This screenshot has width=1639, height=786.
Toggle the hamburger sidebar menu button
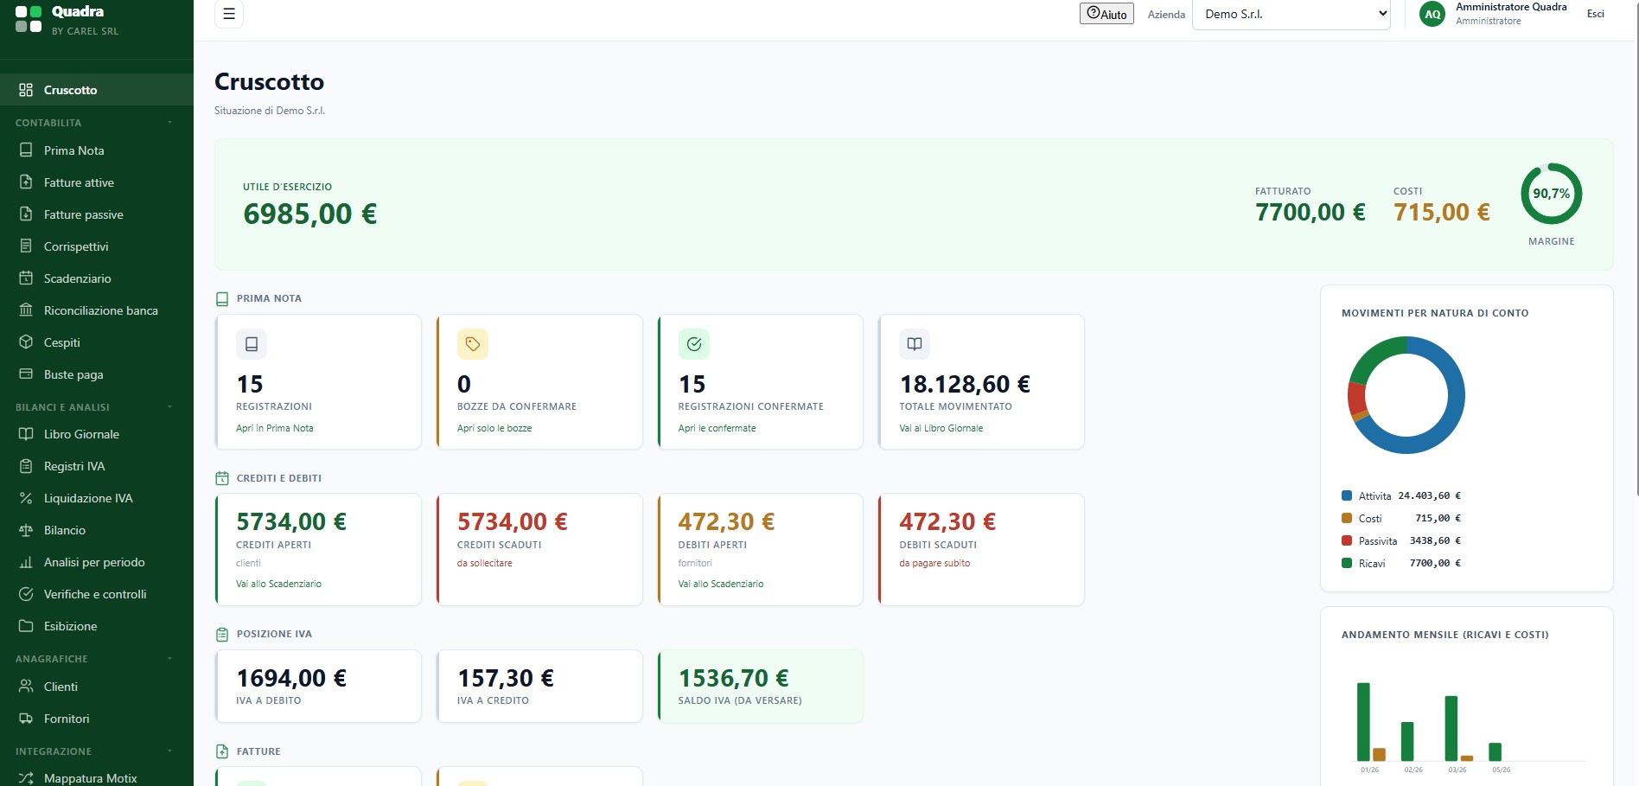[x=229, y=14]
